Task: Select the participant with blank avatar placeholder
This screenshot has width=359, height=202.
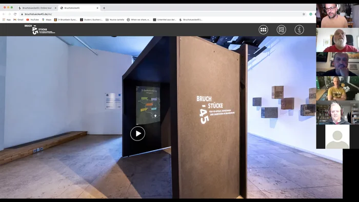Action: 337,136
